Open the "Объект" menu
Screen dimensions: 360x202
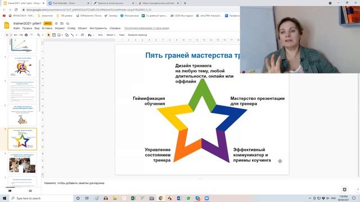[x=83, y=28]
